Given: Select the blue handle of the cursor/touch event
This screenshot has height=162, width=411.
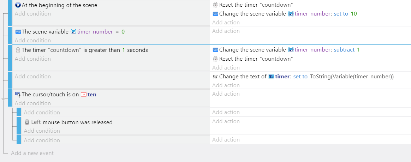Looking at the screenshot, I should [x=10, y=98].
